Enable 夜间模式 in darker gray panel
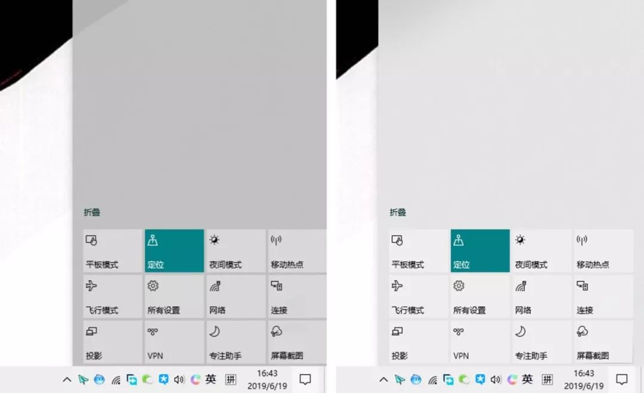 point(236,251)
